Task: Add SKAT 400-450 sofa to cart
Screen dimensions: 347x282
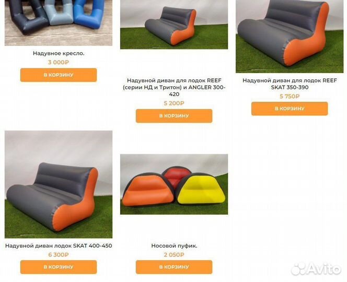Action: 59,267
